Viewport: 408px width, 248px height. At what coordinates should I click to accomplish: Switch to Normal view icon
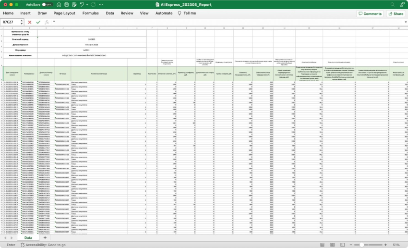322,245
